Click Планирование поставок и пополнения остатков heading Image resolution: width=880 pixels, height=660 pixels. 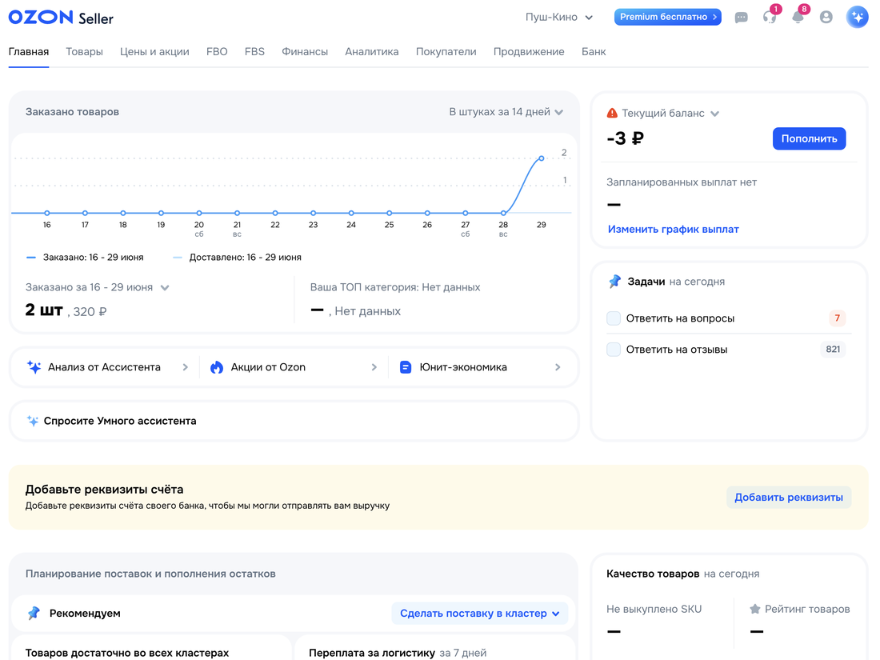pyautogui.click(x=150, y=574)
